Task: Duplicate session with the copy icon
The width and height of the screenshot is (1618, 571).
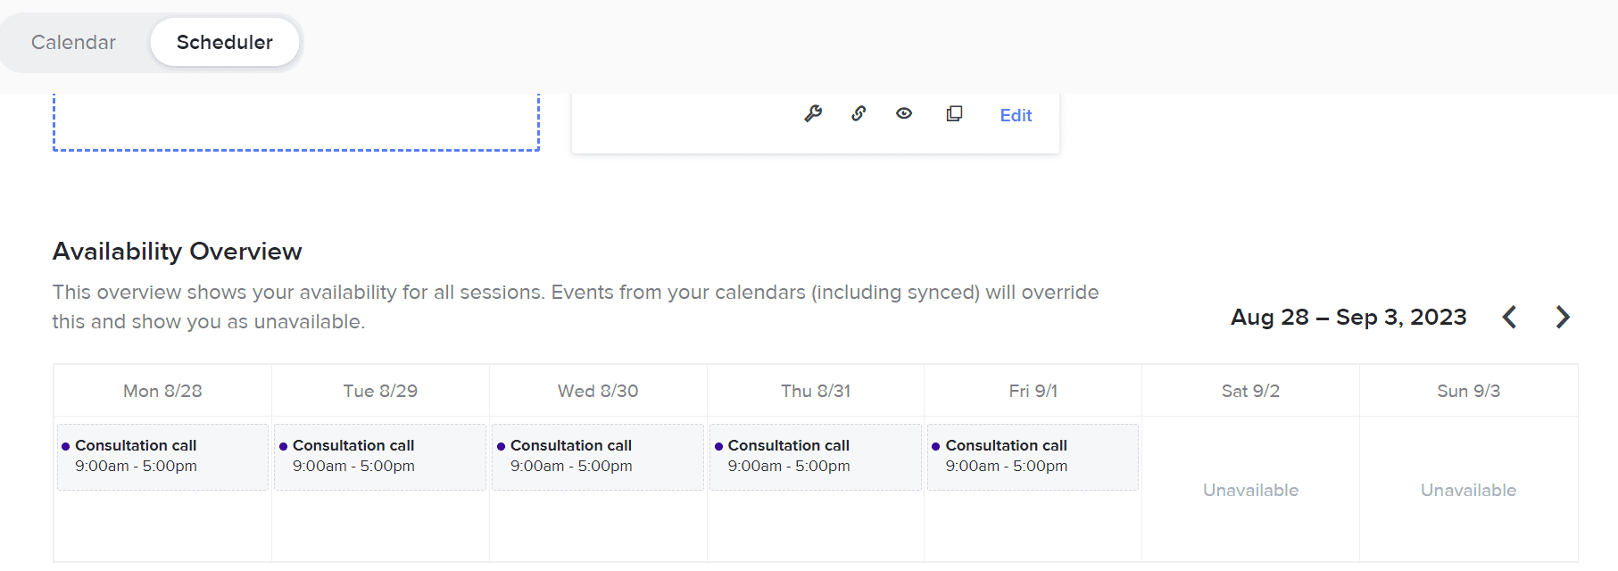Action: 954,114
